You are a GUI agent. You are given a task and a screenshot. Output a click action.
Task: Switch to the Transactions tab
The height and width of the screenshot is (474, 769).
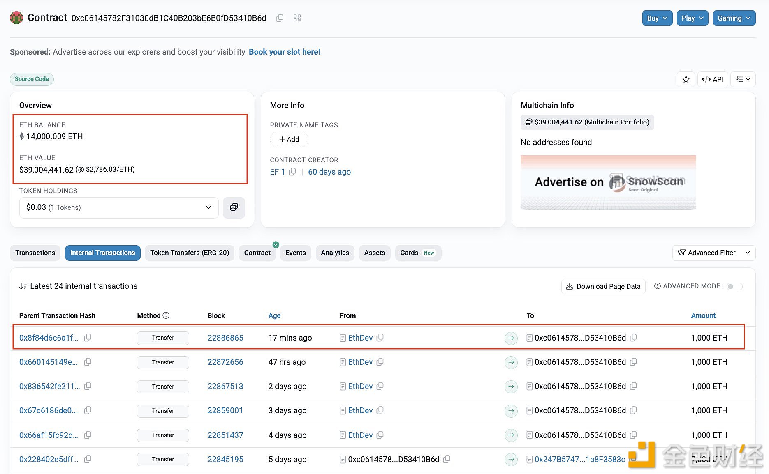click(x=35, y=253)
